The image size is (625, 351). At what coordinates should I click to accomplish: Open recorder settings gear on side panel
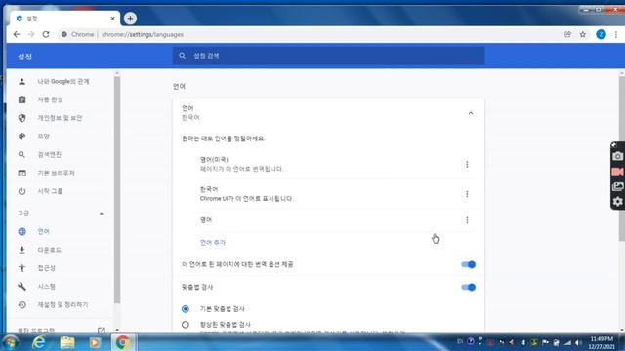click(x=617, y=202)
